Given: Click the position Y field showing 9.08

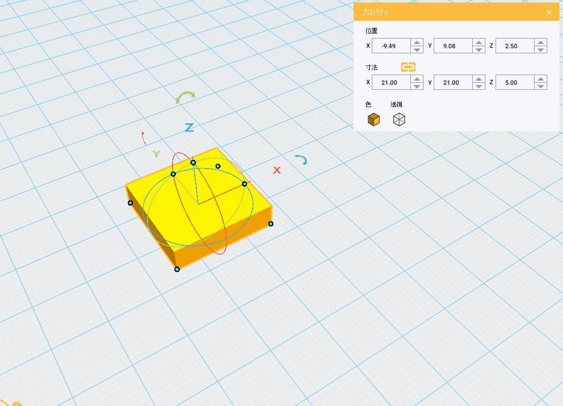Looking at the screenshot, I should point(451,46).
